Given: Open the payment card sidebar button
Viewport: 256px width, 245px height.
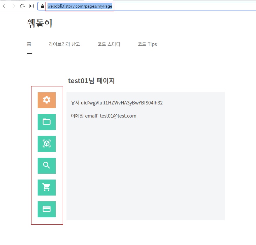Looking at the screenshot, I should pyautogui.click(x=47, y=209).
